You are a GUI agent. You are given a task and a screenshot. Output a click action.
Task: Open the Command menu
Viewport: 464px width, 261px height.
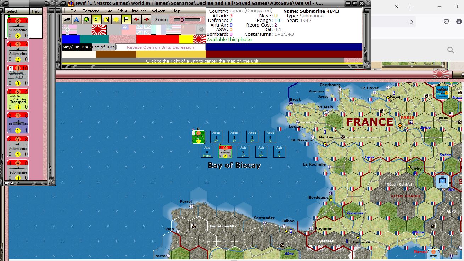point(91,11)
